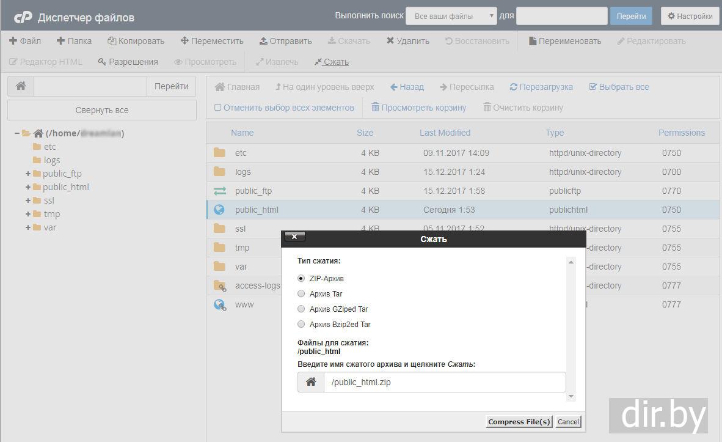Select the Архив GZiped Tar radio option
The height and width of the screenshot is (442, 722).
[x=301, y=309]
